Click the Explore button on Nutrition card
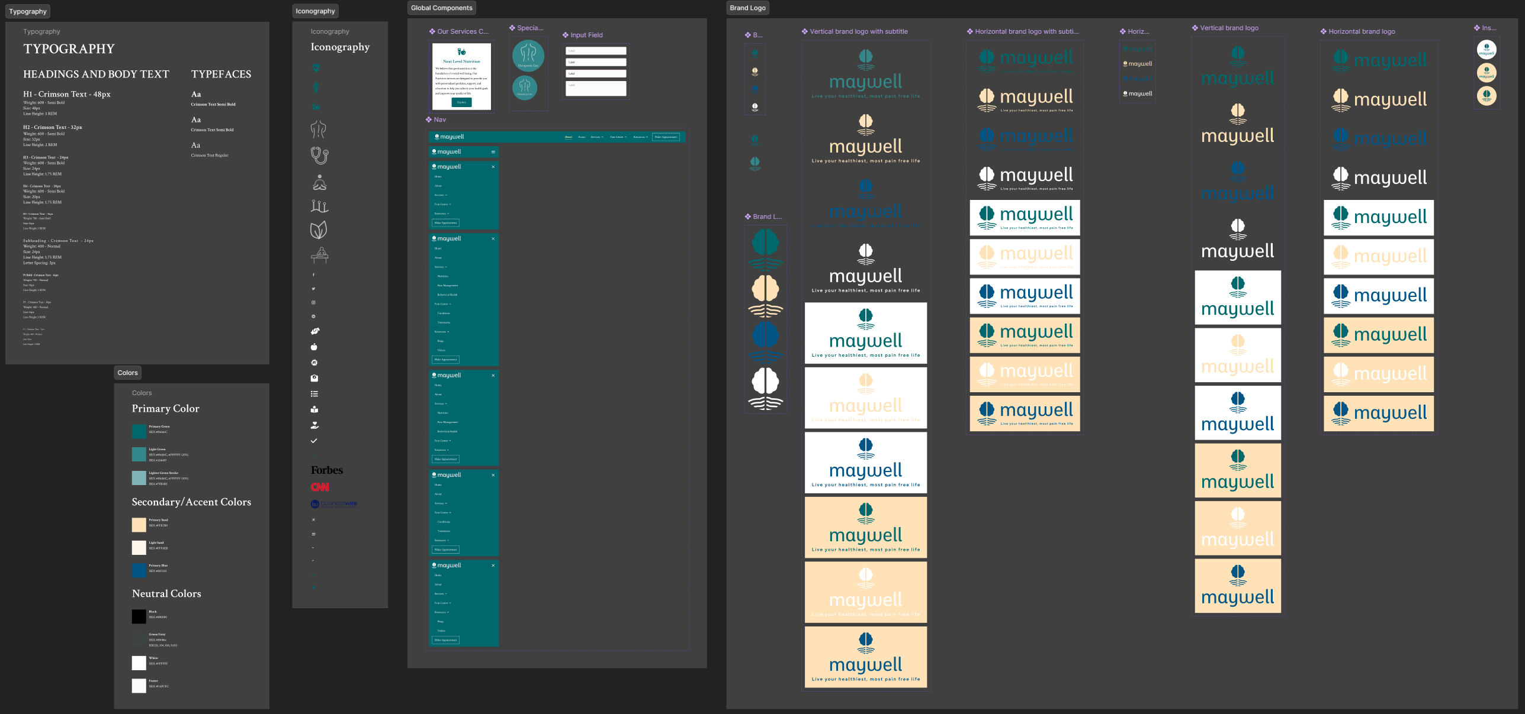 click(461, 102)
